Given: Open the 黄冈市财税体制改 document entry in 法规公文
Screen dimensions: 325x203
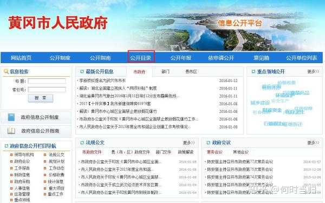Looking at the screenshot, I should pos(121,192).
